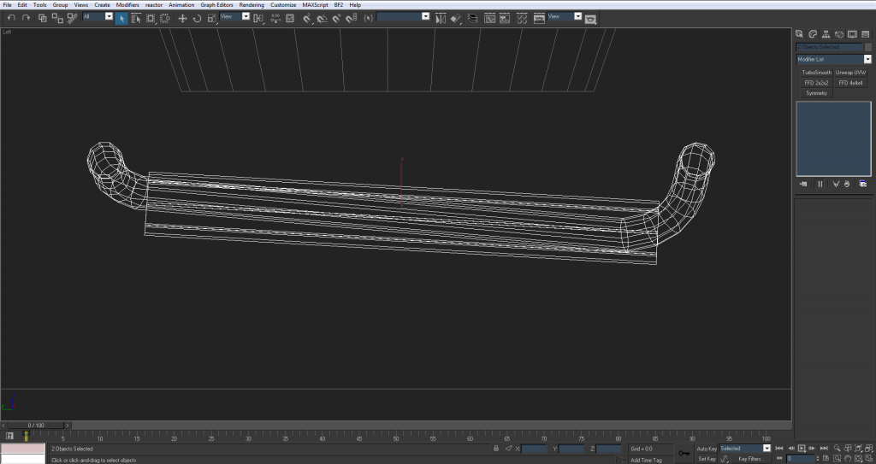Open the Modifiers menu
This screenshot has height=464, width=876.
pos(127,5)
